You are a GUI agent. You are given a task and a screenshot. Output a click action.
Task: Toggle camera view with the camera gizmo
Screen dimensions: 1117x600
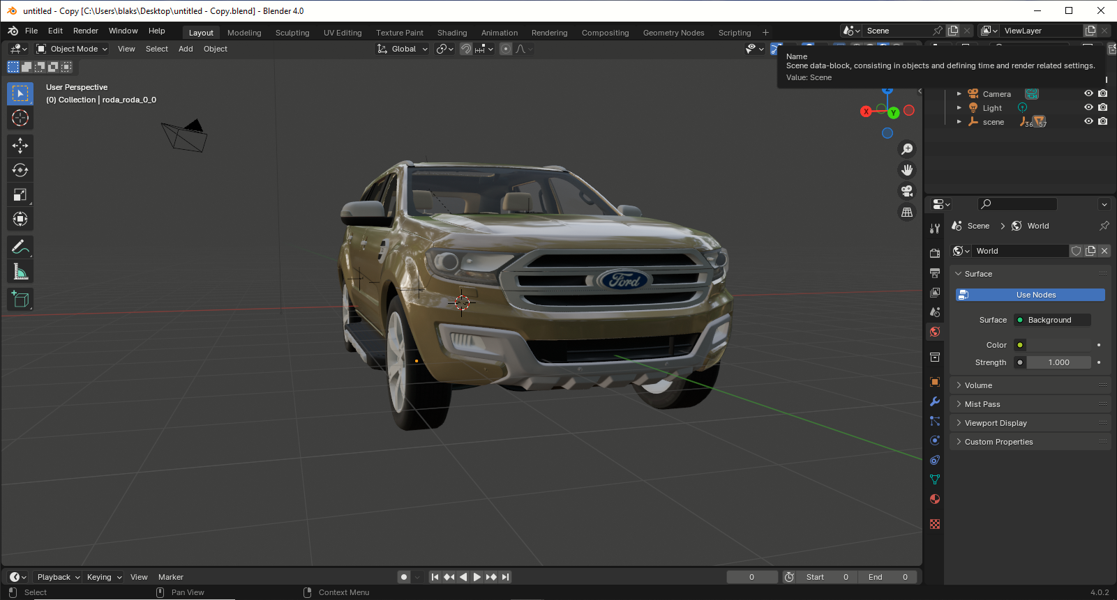pos(907,191)
